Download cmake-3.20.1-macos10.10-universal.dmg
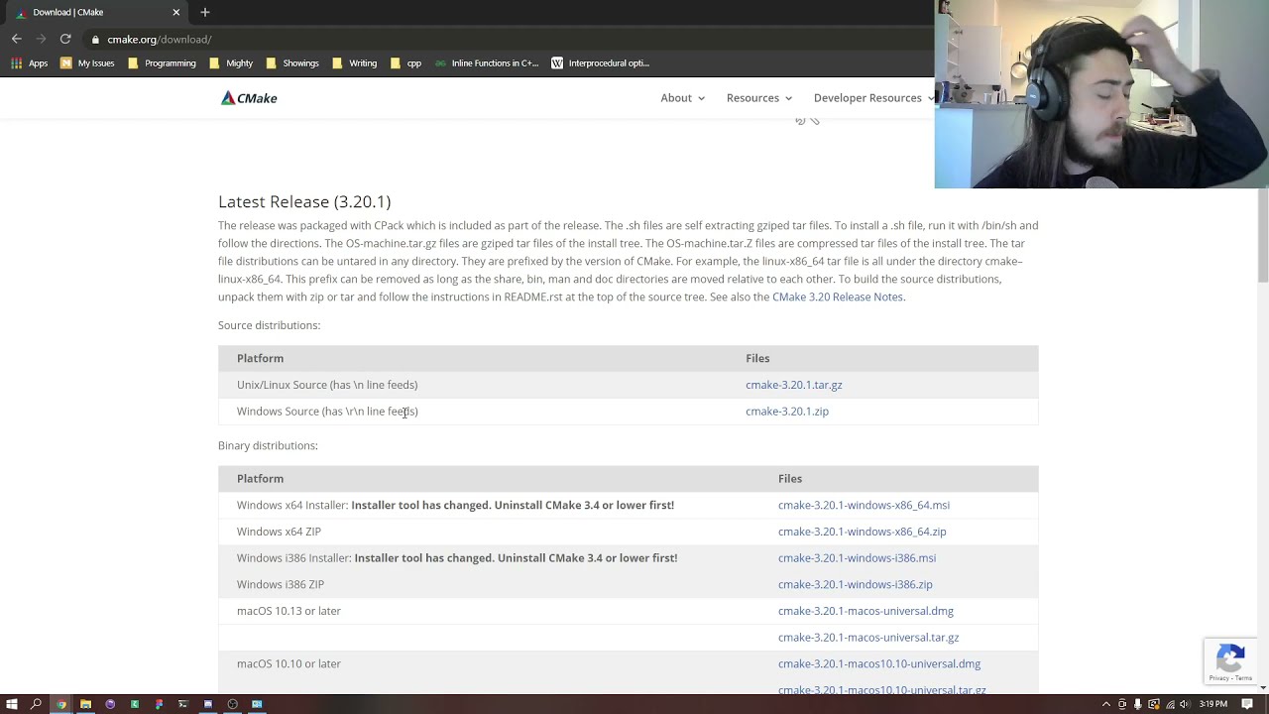1269x714 pixels. pyautogui.click(x=879, y=664)
